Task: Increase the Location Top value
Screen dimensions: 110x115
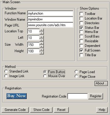Action: point(42,30)
